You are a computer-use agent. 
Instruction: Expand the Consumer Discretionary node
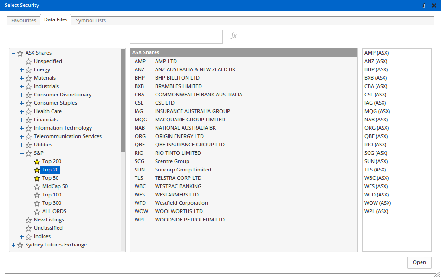point(22,95)
